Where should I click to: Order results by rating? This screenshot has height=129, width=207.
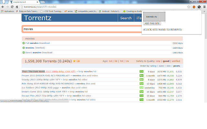(153, 66)
